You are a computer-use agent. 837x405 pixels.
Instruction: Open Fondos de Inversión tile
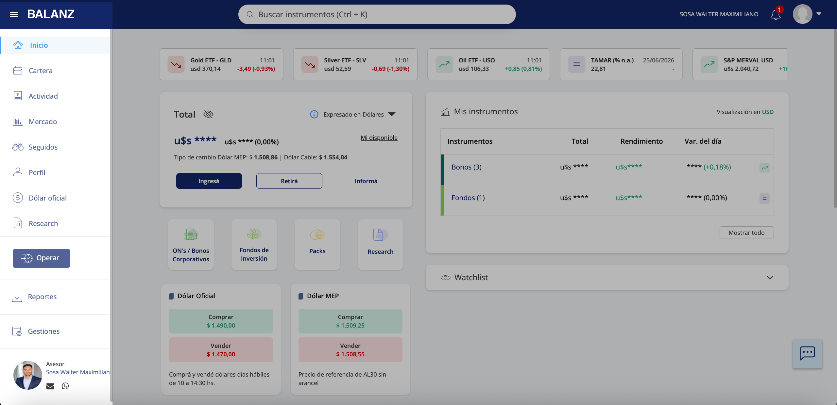pos(254,244)
